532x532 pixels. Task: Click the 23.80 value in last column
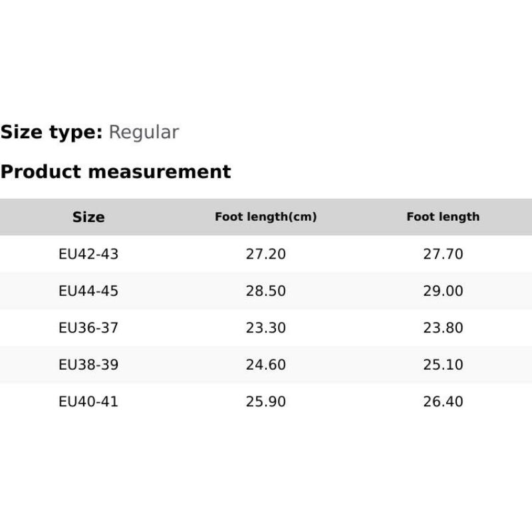click(443, 328)
